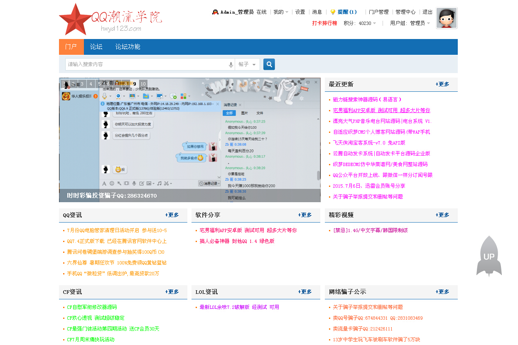The height and width of the screenshot is (345, 518).
Task: Open 最新LOL余咪7.2破解版 link
Action: pos(239,307)
